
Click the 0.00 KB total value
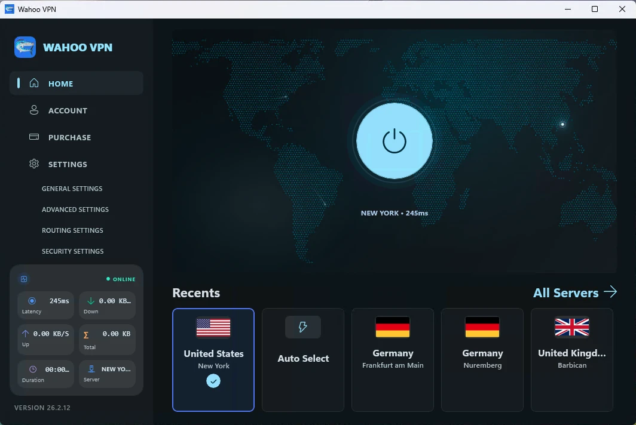point(117,334)
